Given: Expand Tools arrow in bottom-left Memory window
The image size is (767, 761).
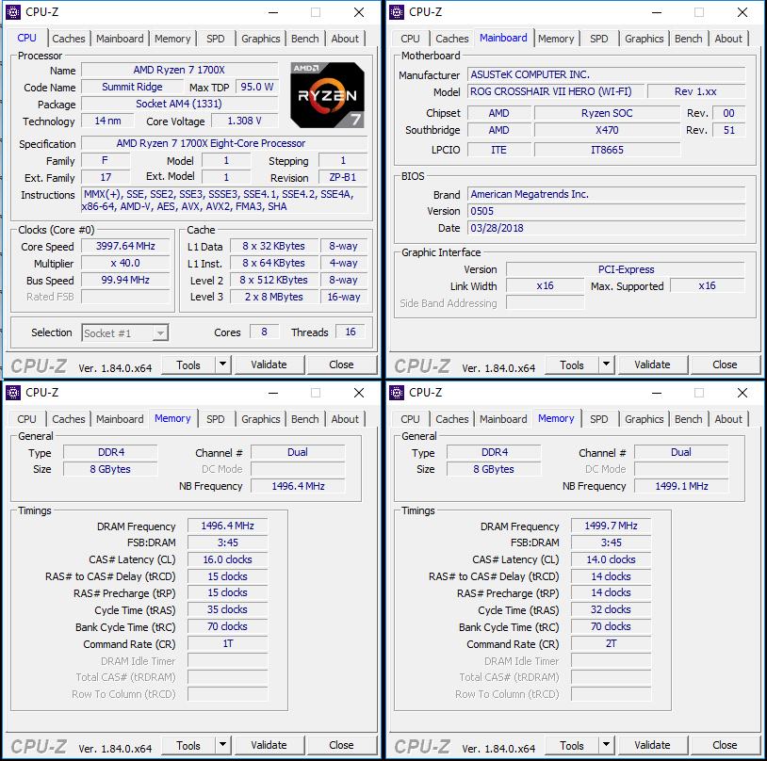Looking at the screenshot, I should (222, 745).
